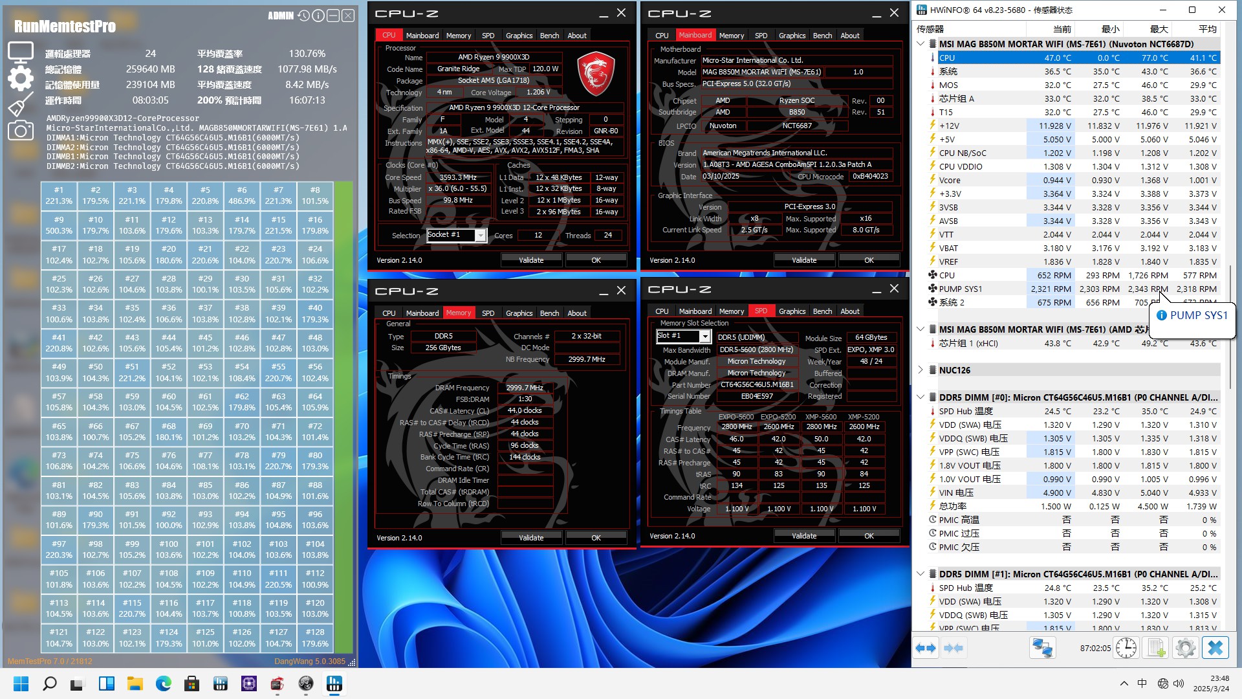Open Memory tab in Mainboard-tab CPU-Z window
1242x699 pixels.
pos(731,36)
